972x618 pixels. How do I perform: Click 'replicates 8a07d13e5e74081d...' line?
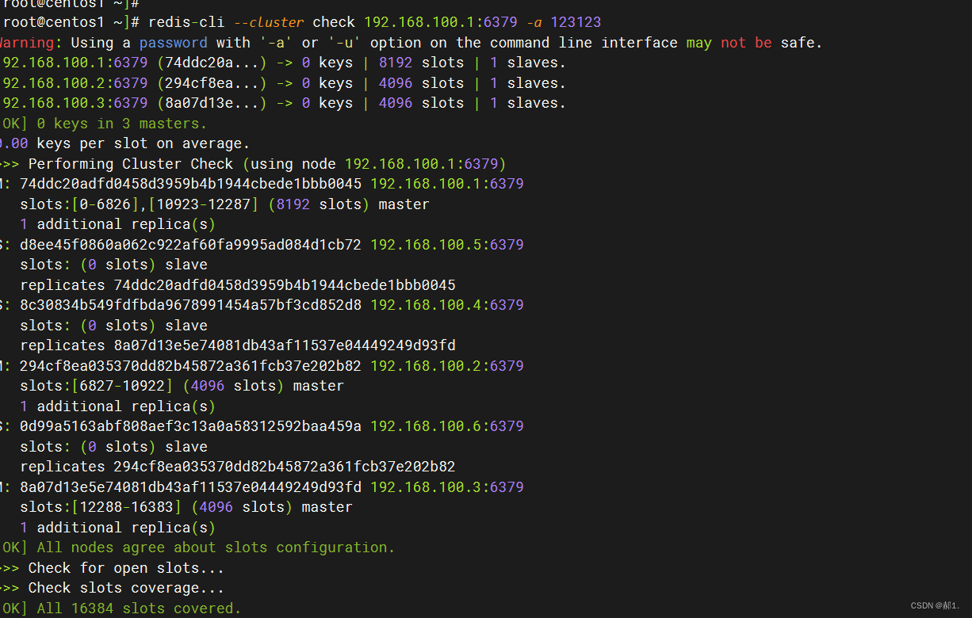pyautogui.click(x=238, y=345)
